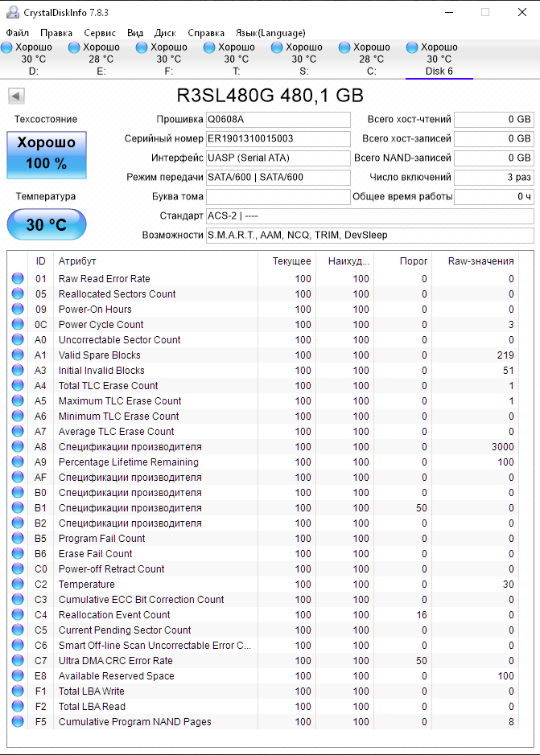Click the Хорошо 100 % health status button
Image resolution: width=540 pixels, height=755 pixels.
[47, 155]
